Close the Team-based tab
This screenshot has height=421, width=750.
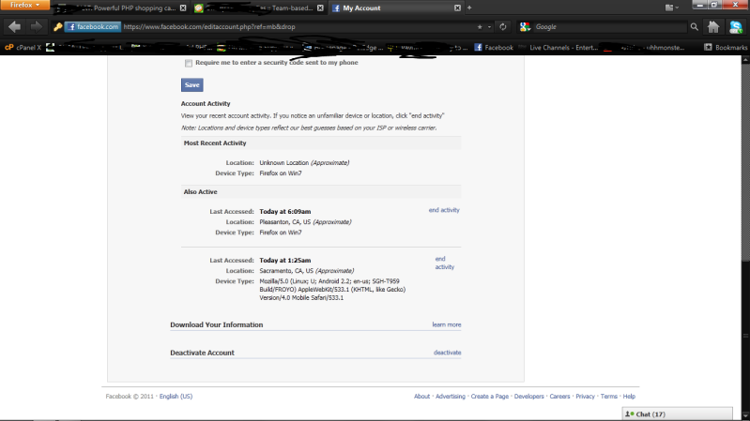click(320, 8)
